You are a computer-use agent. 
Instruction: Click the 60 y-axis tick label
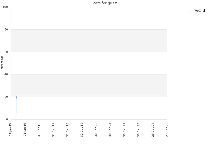tap(6, 52)
